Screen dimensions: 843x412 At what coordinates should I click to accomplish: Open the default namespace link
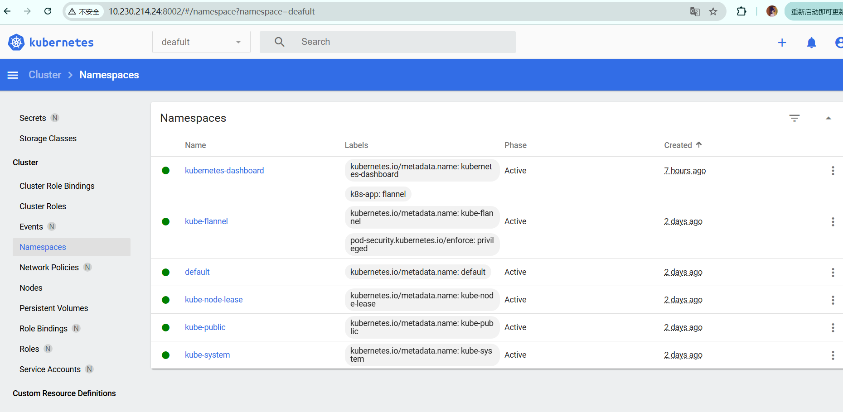coord(197,272)
